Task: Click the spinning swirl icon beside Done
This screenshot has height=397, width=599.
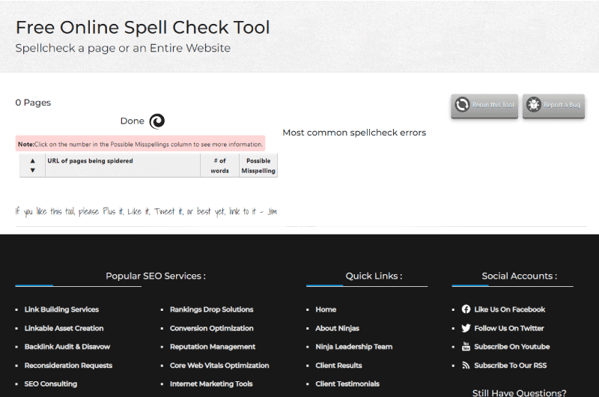Action: tap(156, 121)
